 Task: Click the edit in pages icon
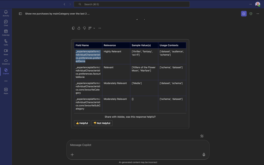[90, 28]
